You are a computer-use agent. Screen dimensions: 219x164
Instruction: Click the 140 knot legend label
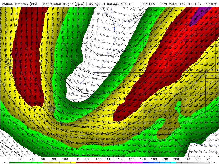pos(109,159)
